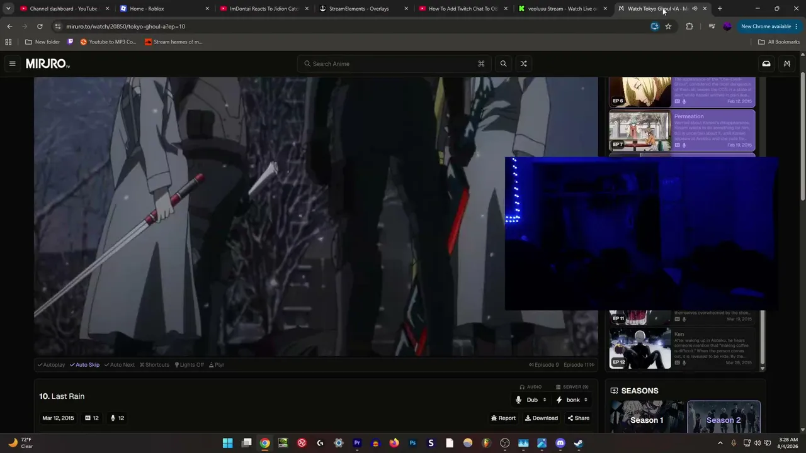This screenshot has width=806, height=453.
Task: Open the New folder bookmark
Action: coord(43,42)
